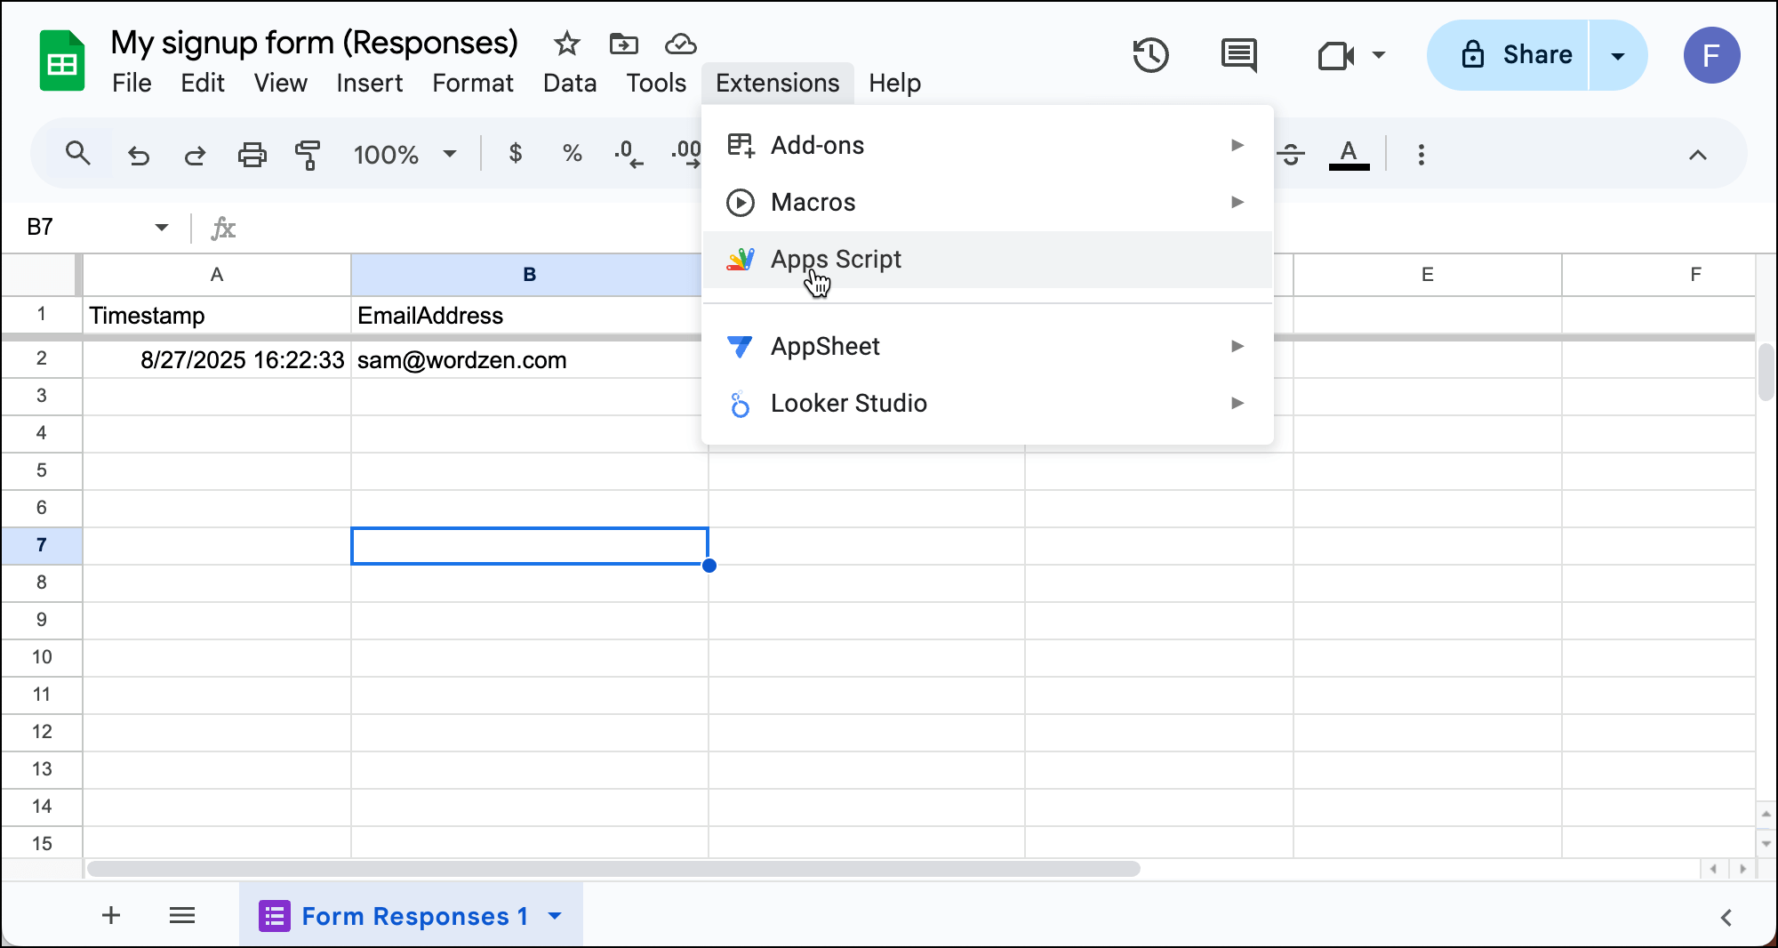Expand the zoom level dropdown
This screenshot has height=948, width=1778.
point(450,154)
